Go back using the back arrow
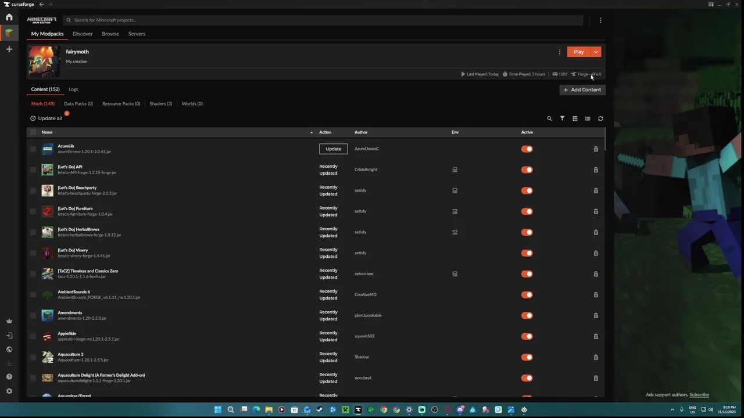This screenshot has width=744, height=418. [x=41, y=5]
